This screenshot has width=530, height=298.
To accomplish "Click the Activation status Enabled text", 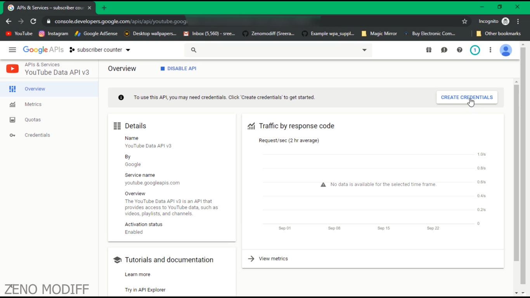I will (x=134, y=232).
